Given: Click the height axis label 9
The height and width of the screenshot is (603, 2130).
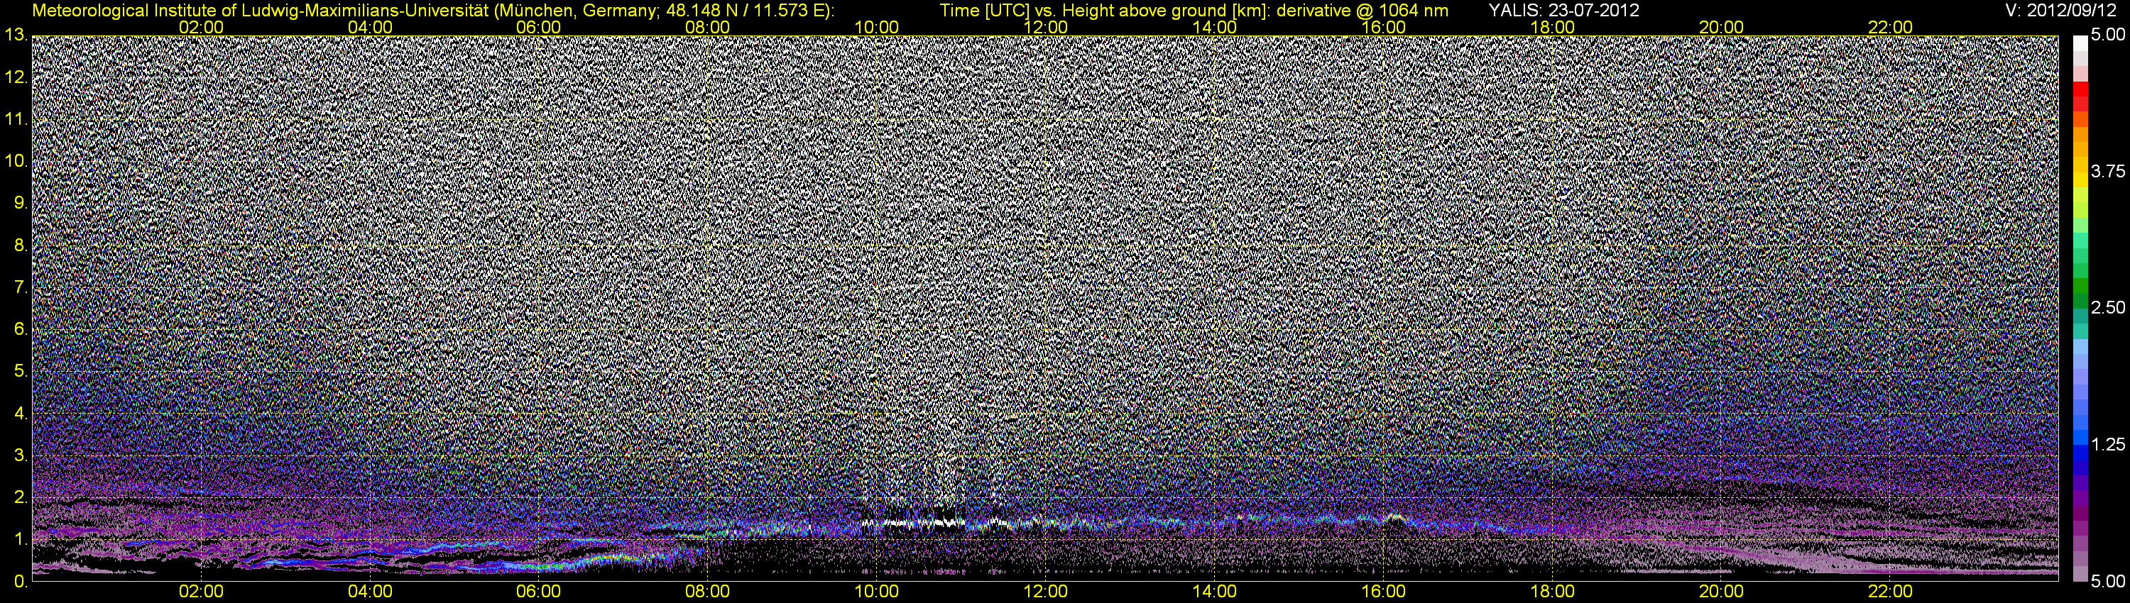Looking at the screenshot, I should 21,203.
